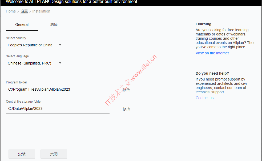Open the Contact us link

(204, 98)
